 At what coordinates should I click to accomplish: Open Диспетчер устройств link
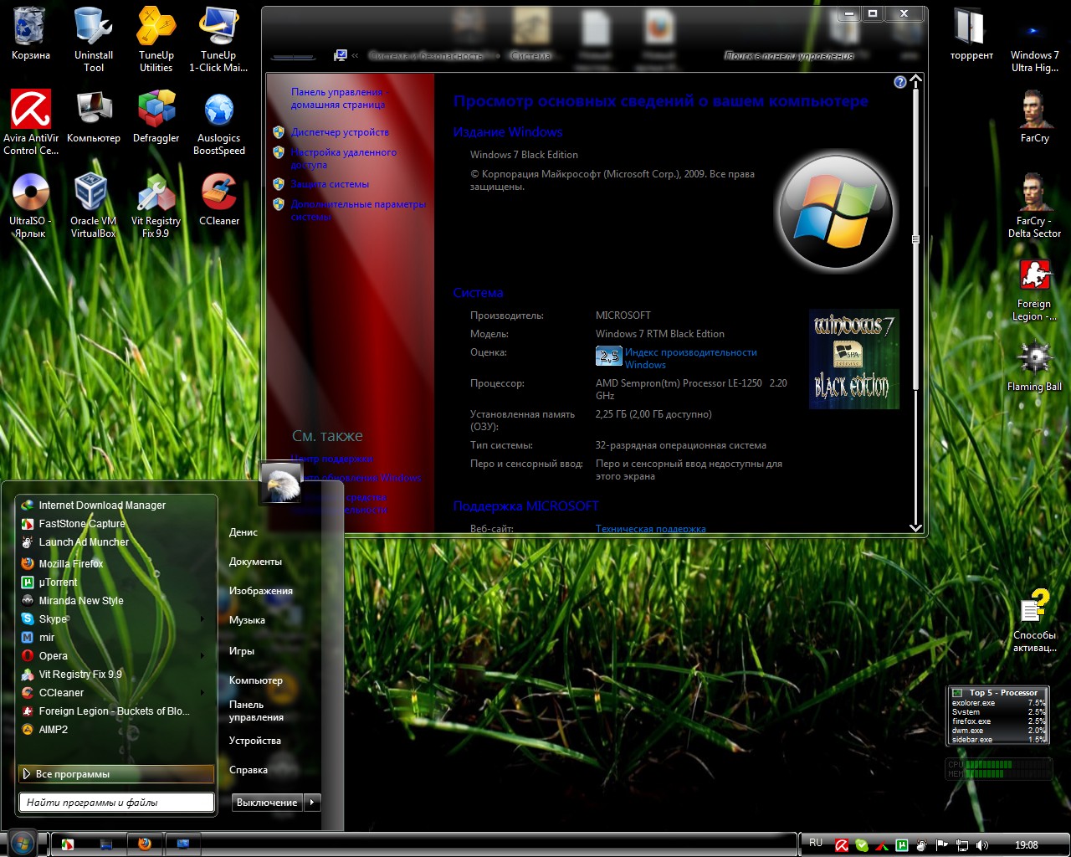[340, 132]
